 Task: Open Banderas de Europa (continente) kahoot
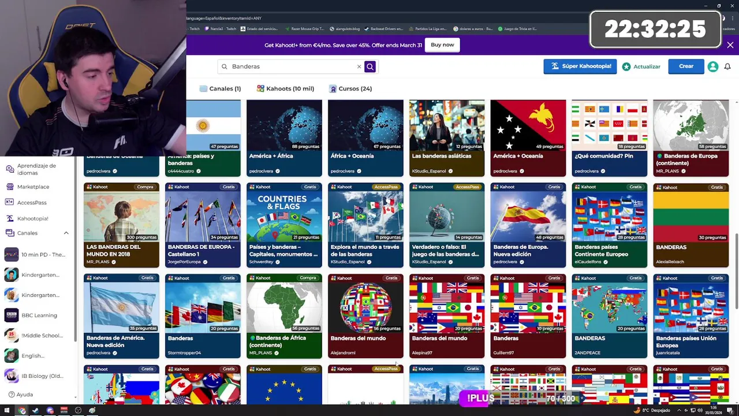tap(691, 139)
